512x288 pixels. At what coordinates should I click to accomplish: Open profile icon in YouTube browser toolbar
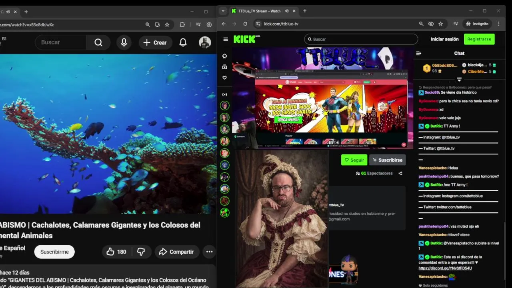[x=209, y=25]
